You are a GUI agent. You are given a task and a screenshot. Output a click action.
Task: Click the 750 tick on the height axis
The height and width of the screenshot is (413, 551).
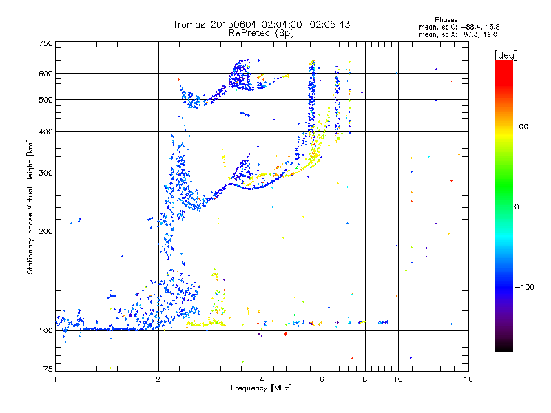(x=45, y=43)
